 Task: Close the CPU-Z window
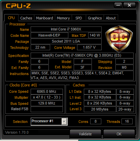(129, 5)
